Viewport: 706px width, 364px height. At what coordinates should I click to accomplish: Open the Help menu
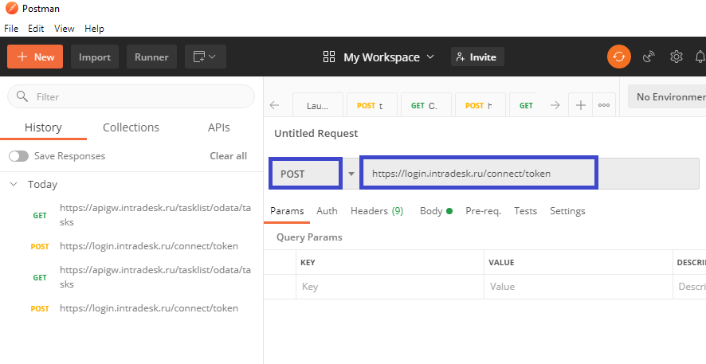[x=94, y=29]
